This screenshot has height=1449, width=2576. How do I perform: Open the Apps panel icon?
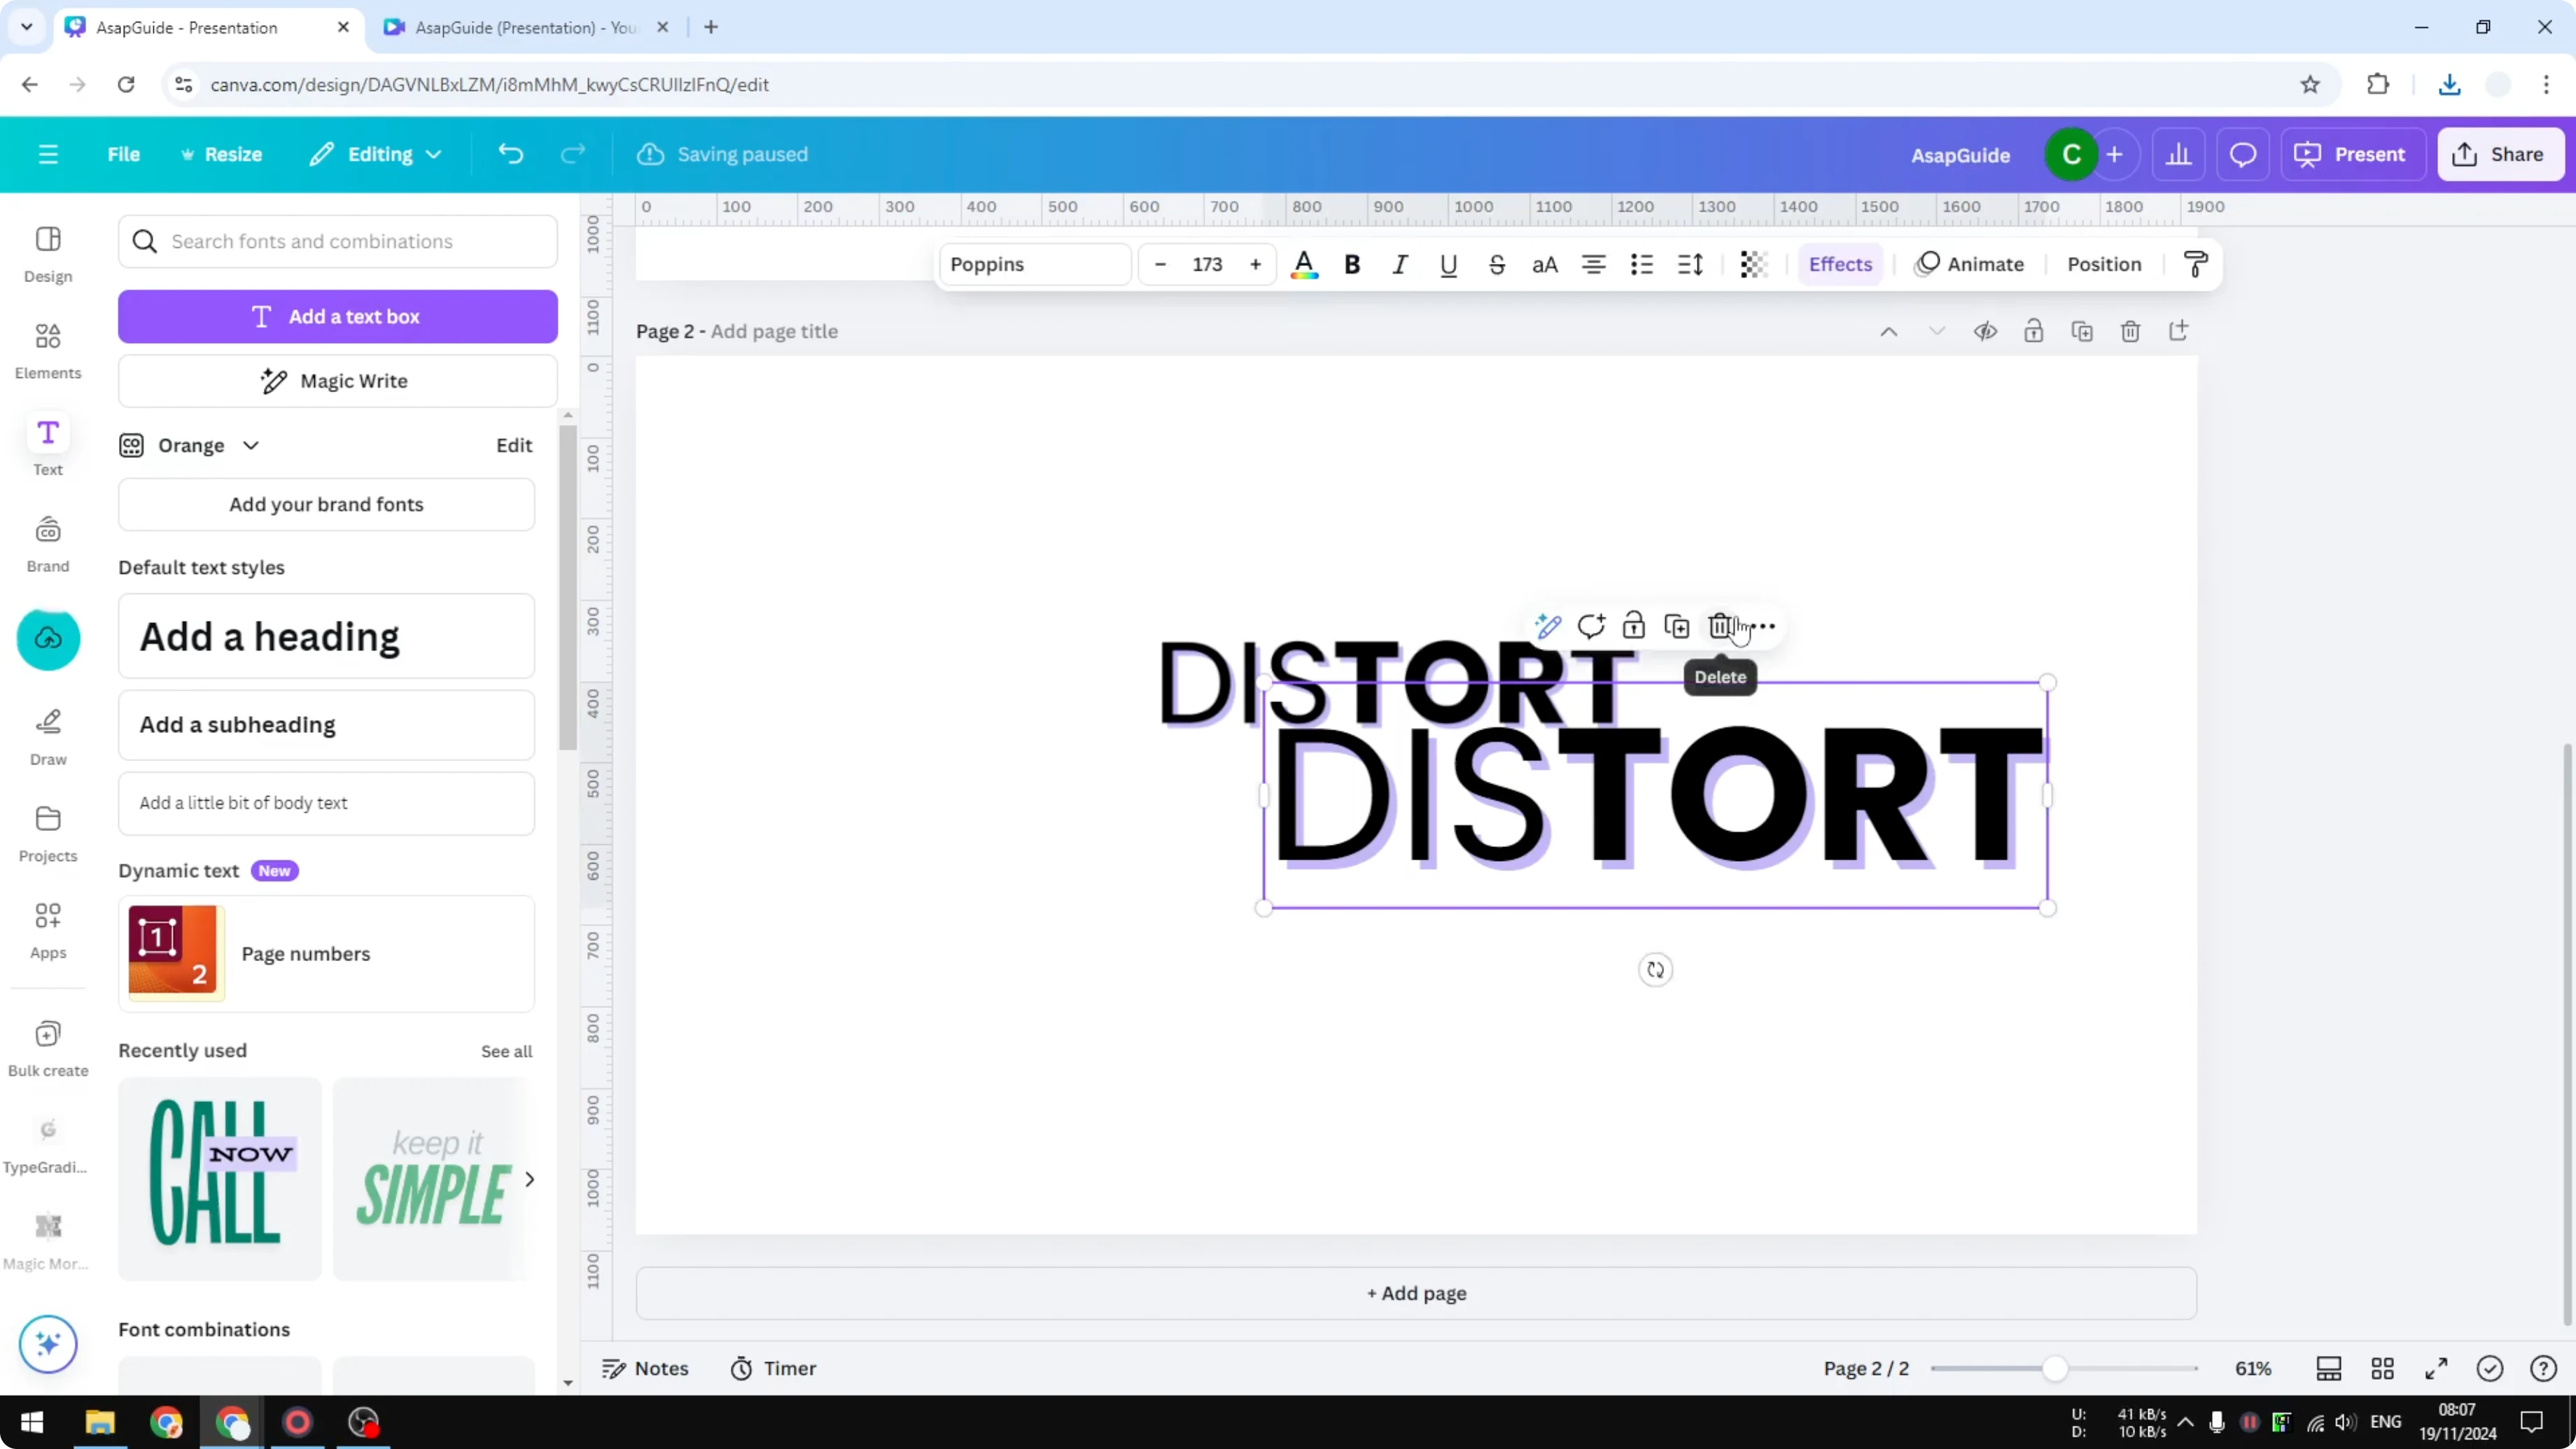pos(47,930)
